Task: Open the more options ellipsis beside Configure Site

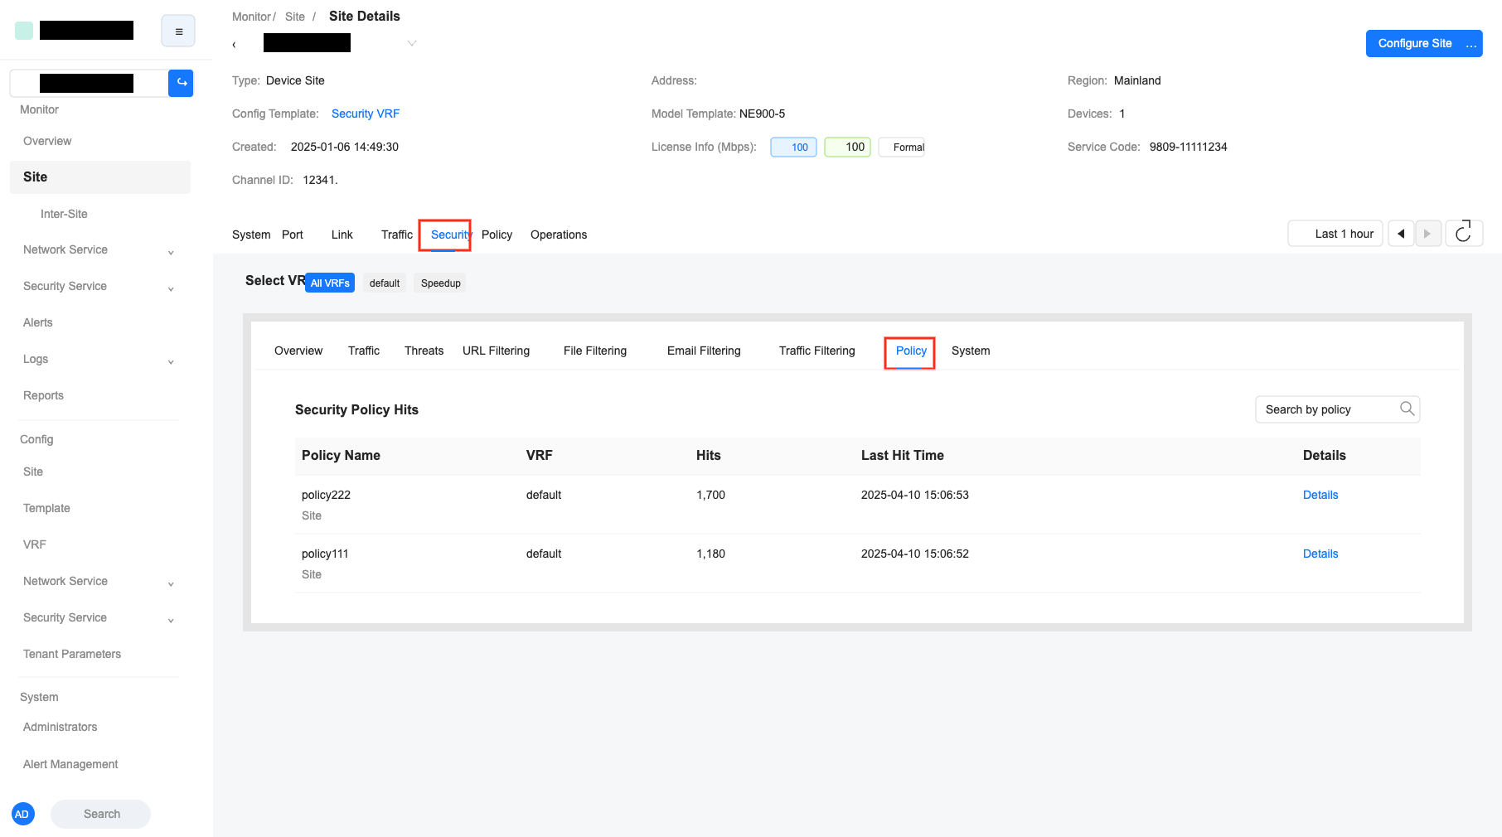Action: 1472,44
